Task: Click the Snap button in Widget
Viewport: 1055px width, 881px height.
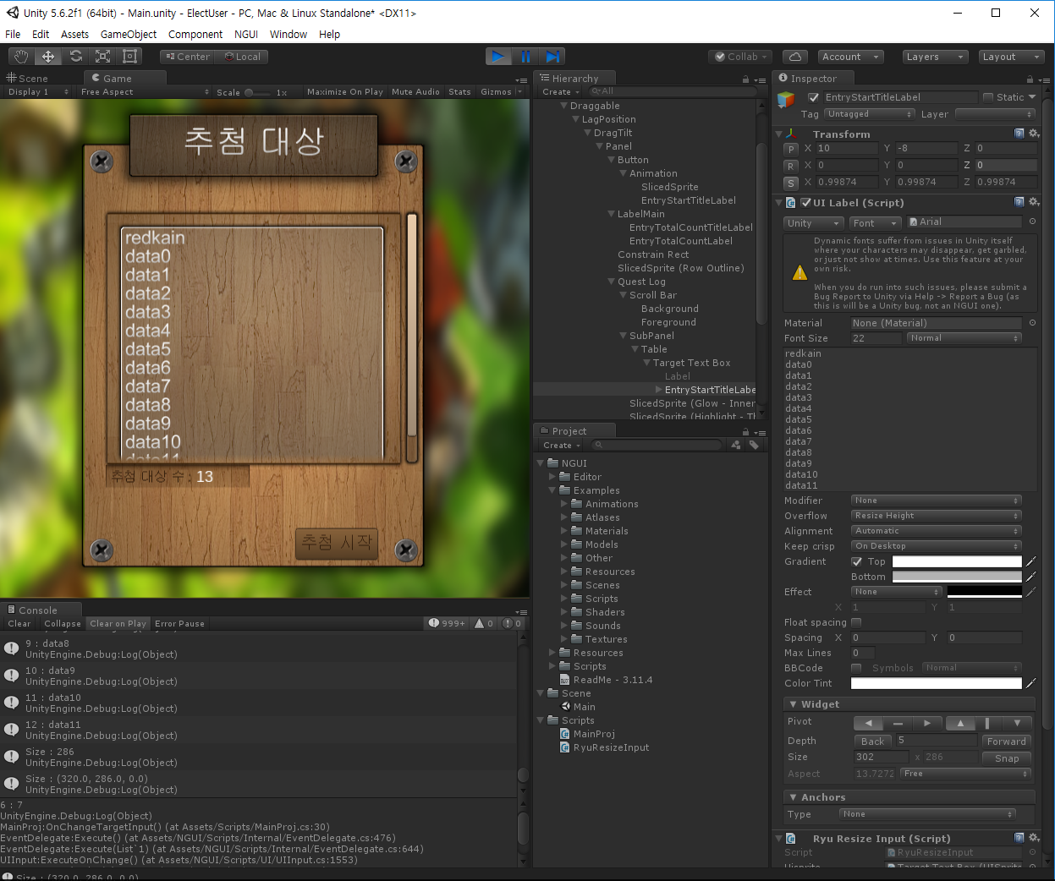Action: click(x=1006, y=758)
